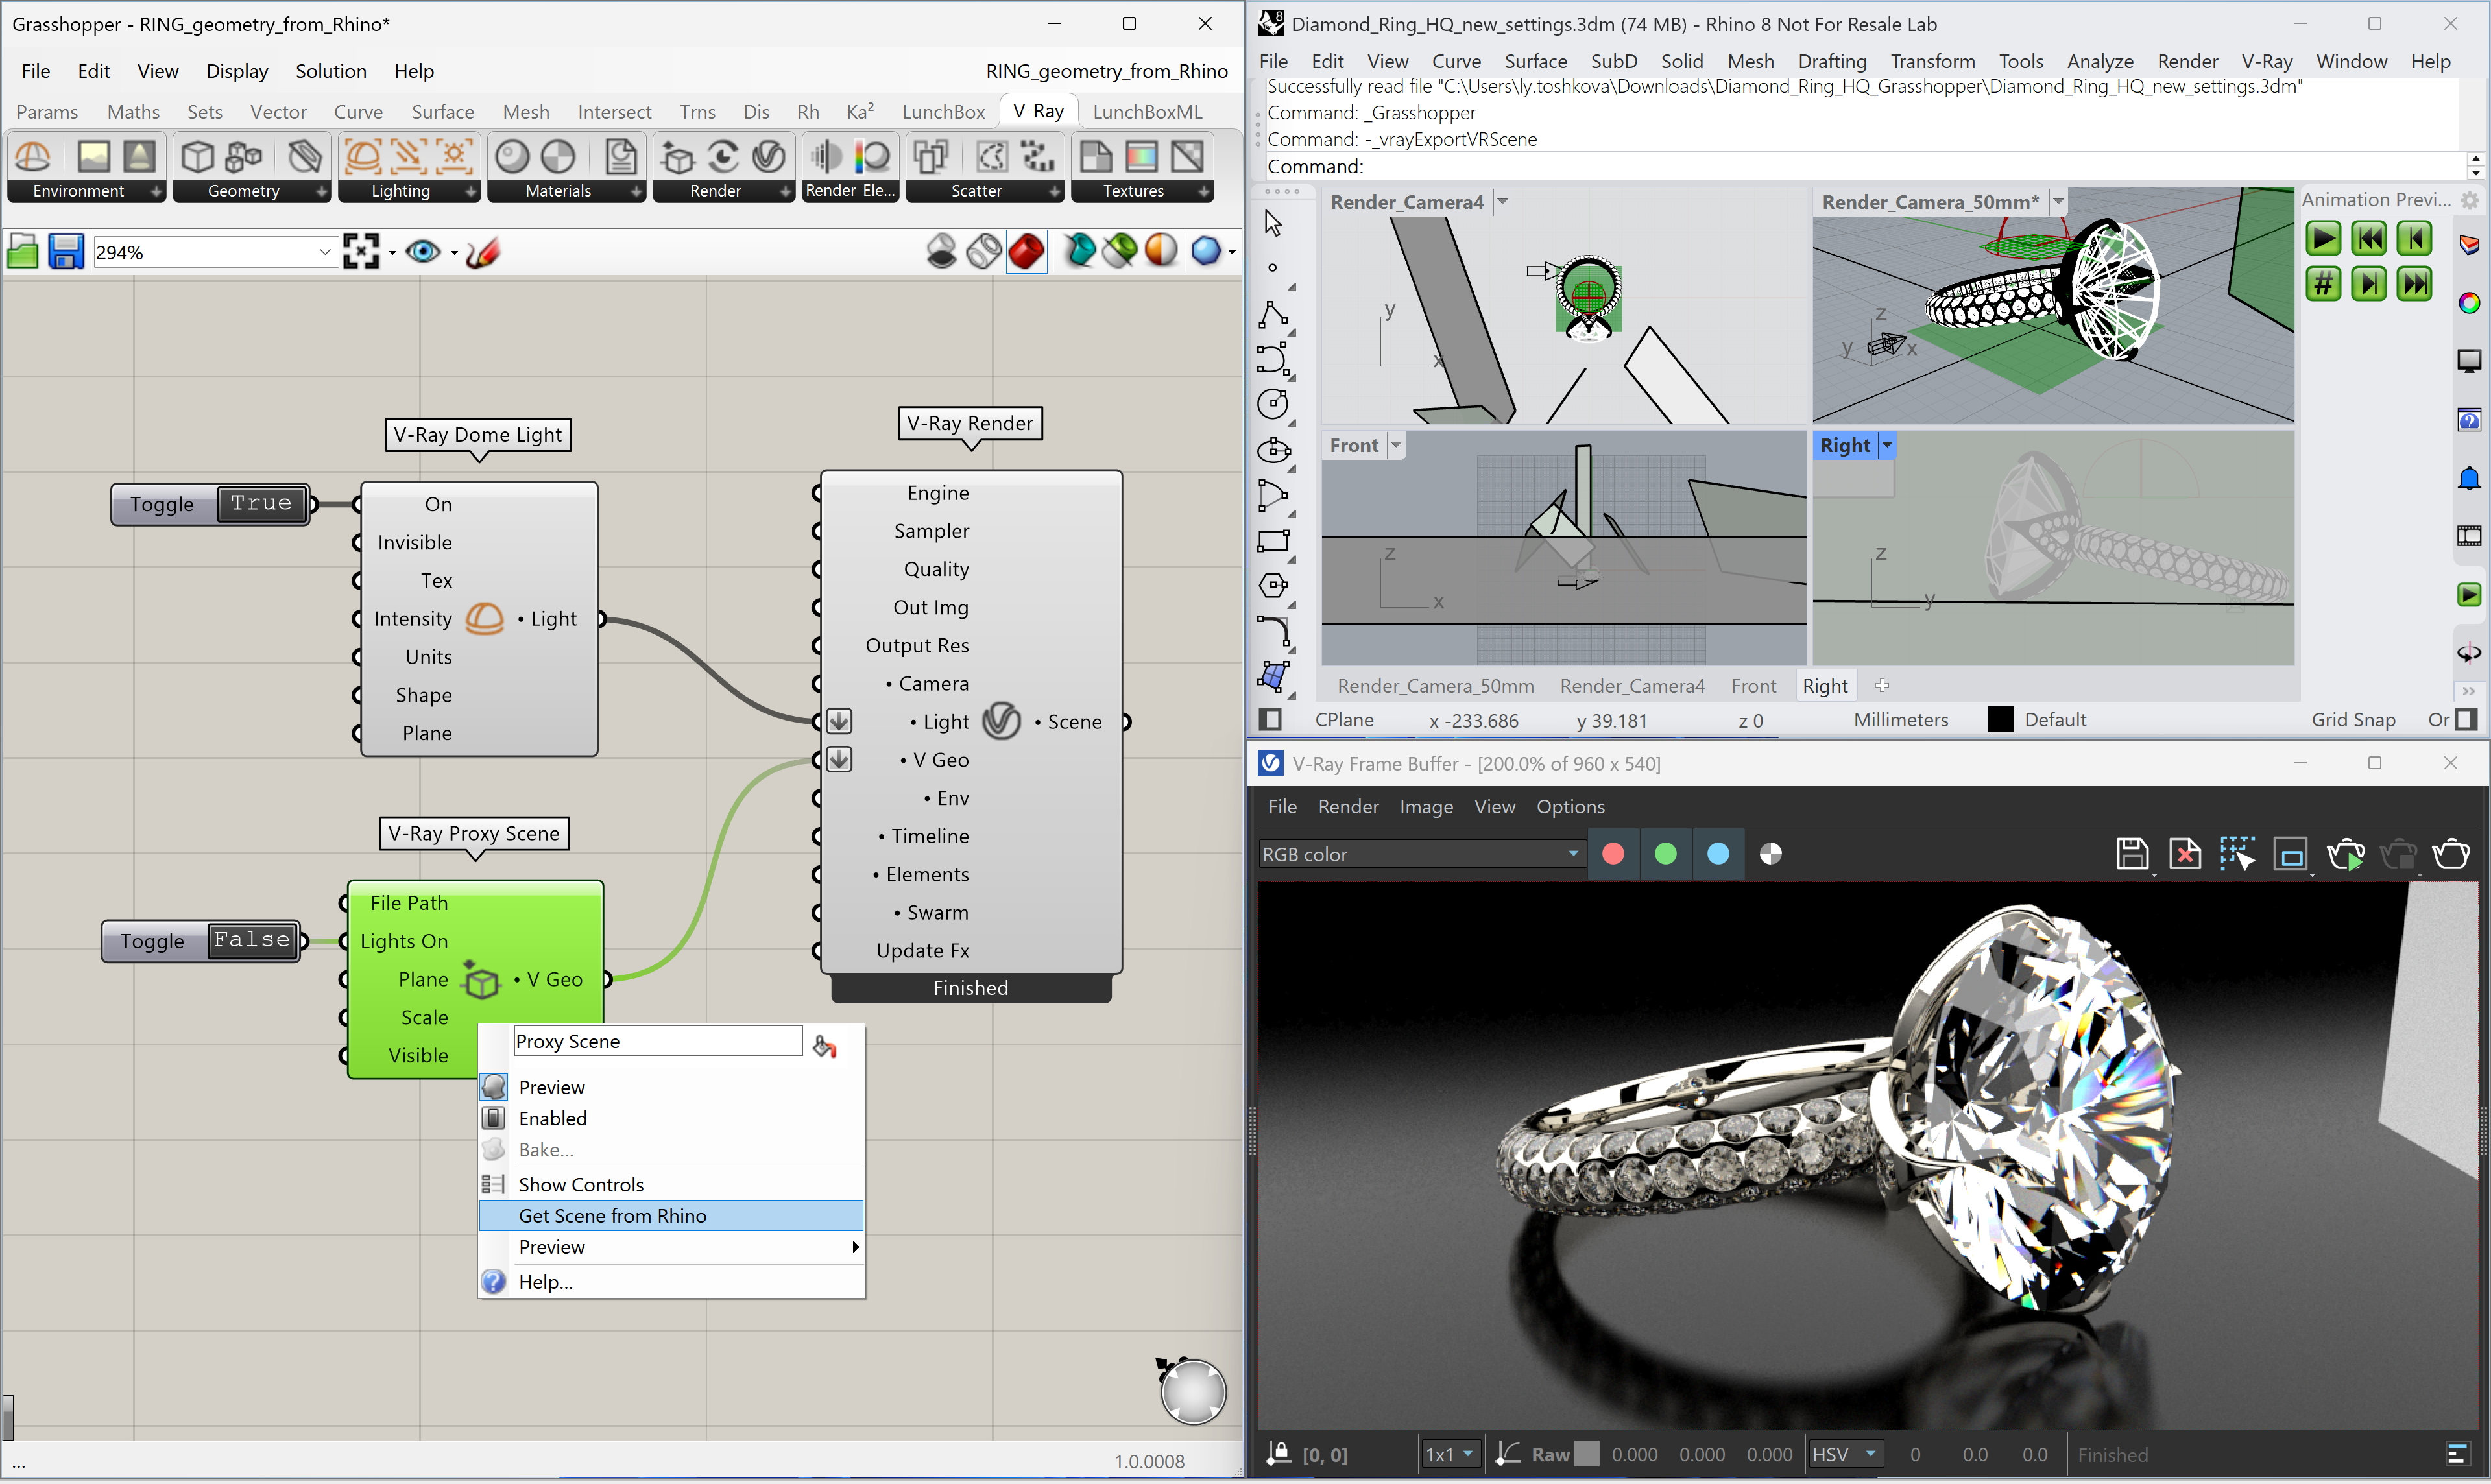Viewport: 2491px width, 1484px height.
Task: Click the paint bucket icon in context menu
Action: [825, 1046]
